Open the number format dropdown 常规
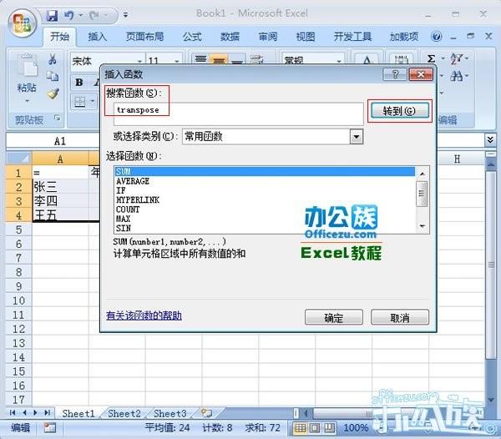This screenshot has height=439, width=501. coord(339,61)
